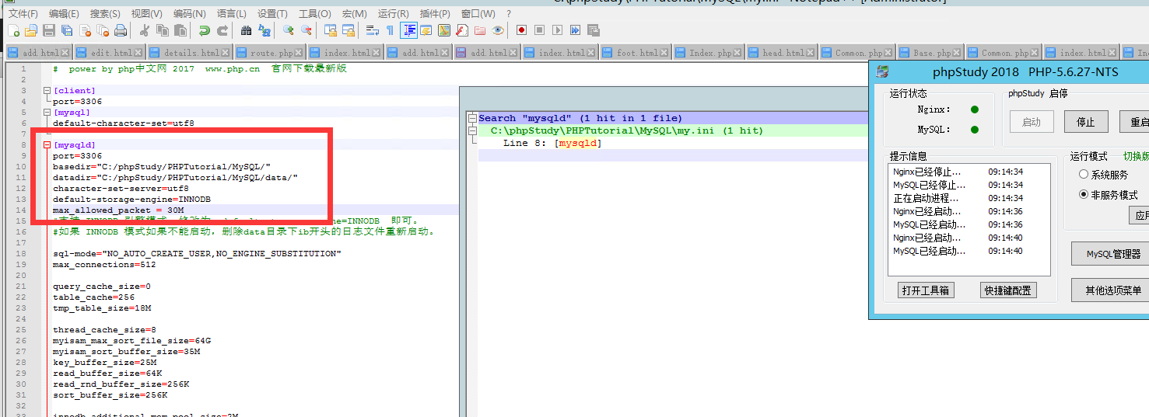1149x417 pixels.
Task: Open folder as workspace icon
Action: 479,30
